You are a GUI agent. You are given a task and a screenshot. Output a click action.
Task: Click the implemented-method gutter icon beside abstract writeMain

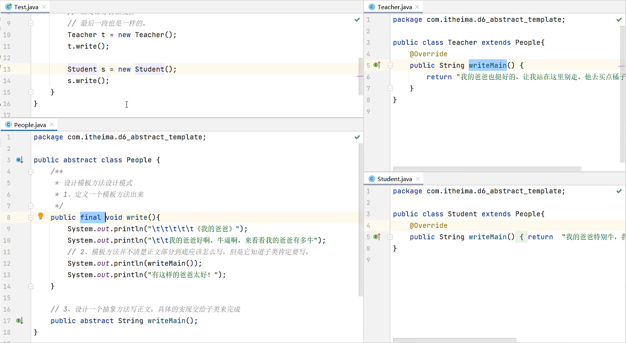click(19, 320)
